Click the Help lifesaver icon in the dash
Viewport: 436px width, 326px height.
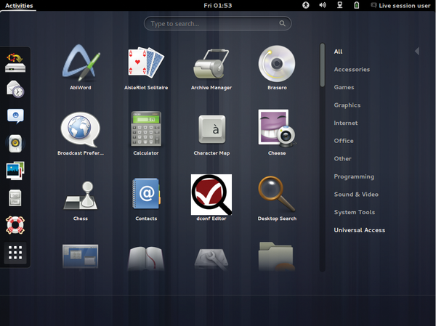click(16, 225)
